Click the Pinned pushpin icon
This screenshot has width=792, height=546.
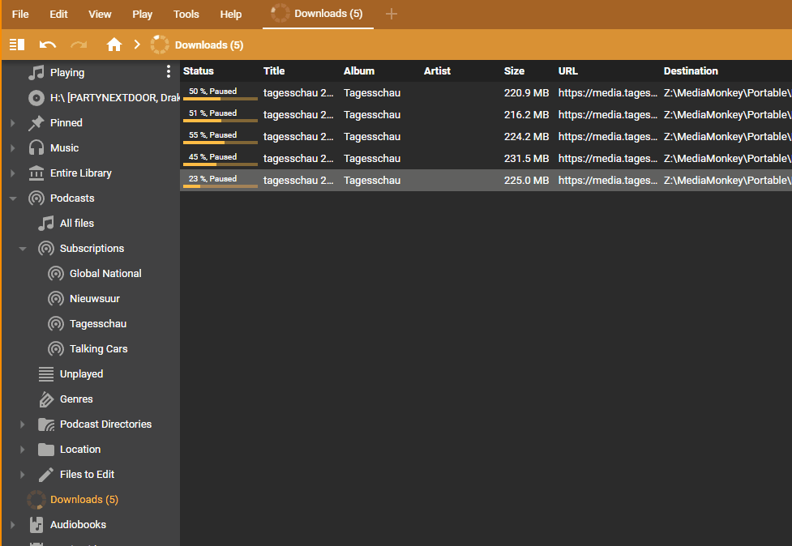[x=36, y=123]
